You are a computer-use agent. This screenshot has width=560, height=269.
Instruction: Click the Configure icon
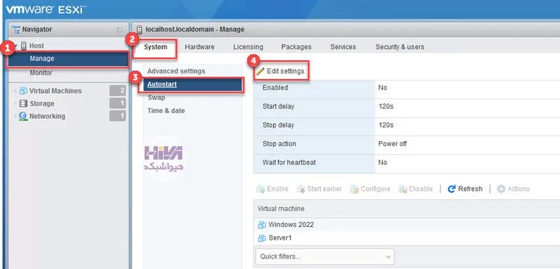[354, 189]
